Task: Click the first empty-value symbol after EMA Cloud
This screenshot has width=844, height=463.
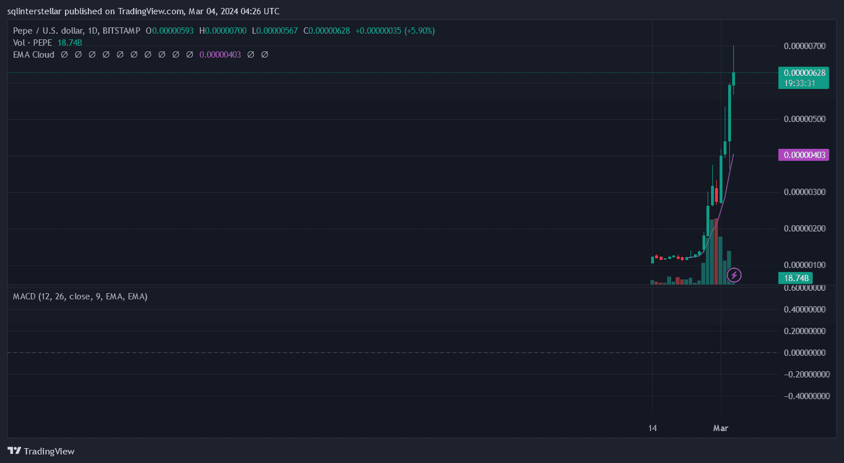Action: pos(64,55)
